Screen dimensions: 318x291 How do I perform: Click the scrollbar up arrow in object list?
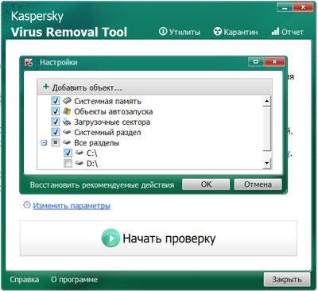tap(266, 101)
